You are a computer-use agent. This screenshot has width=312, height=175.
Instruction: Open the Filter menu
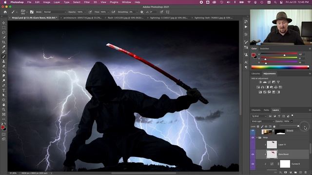(x=87, y=2)
